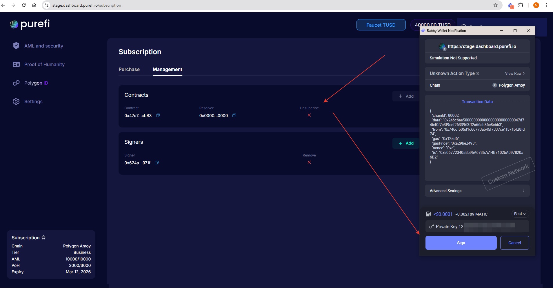Go to Proof of Humanity page
The image size is (553, 288).
click(x=44, y=64)
